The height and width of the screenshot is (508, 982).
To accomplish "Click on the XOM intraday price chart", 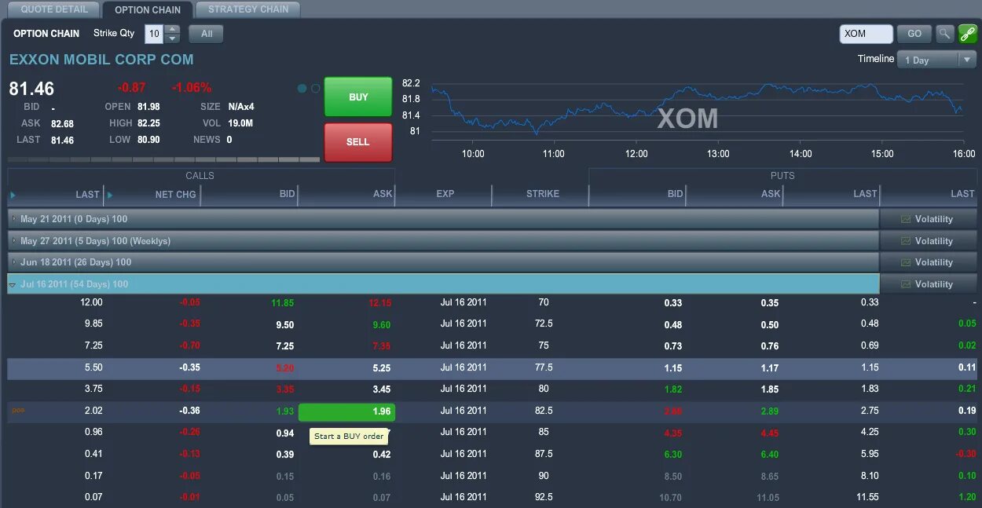I will [x=697, y=110].
